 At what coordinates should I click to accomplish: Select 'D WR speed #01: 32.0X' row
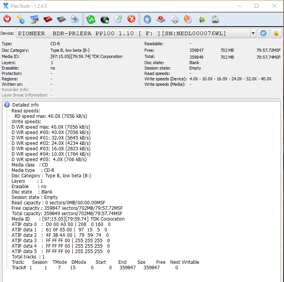click(51, 138)
